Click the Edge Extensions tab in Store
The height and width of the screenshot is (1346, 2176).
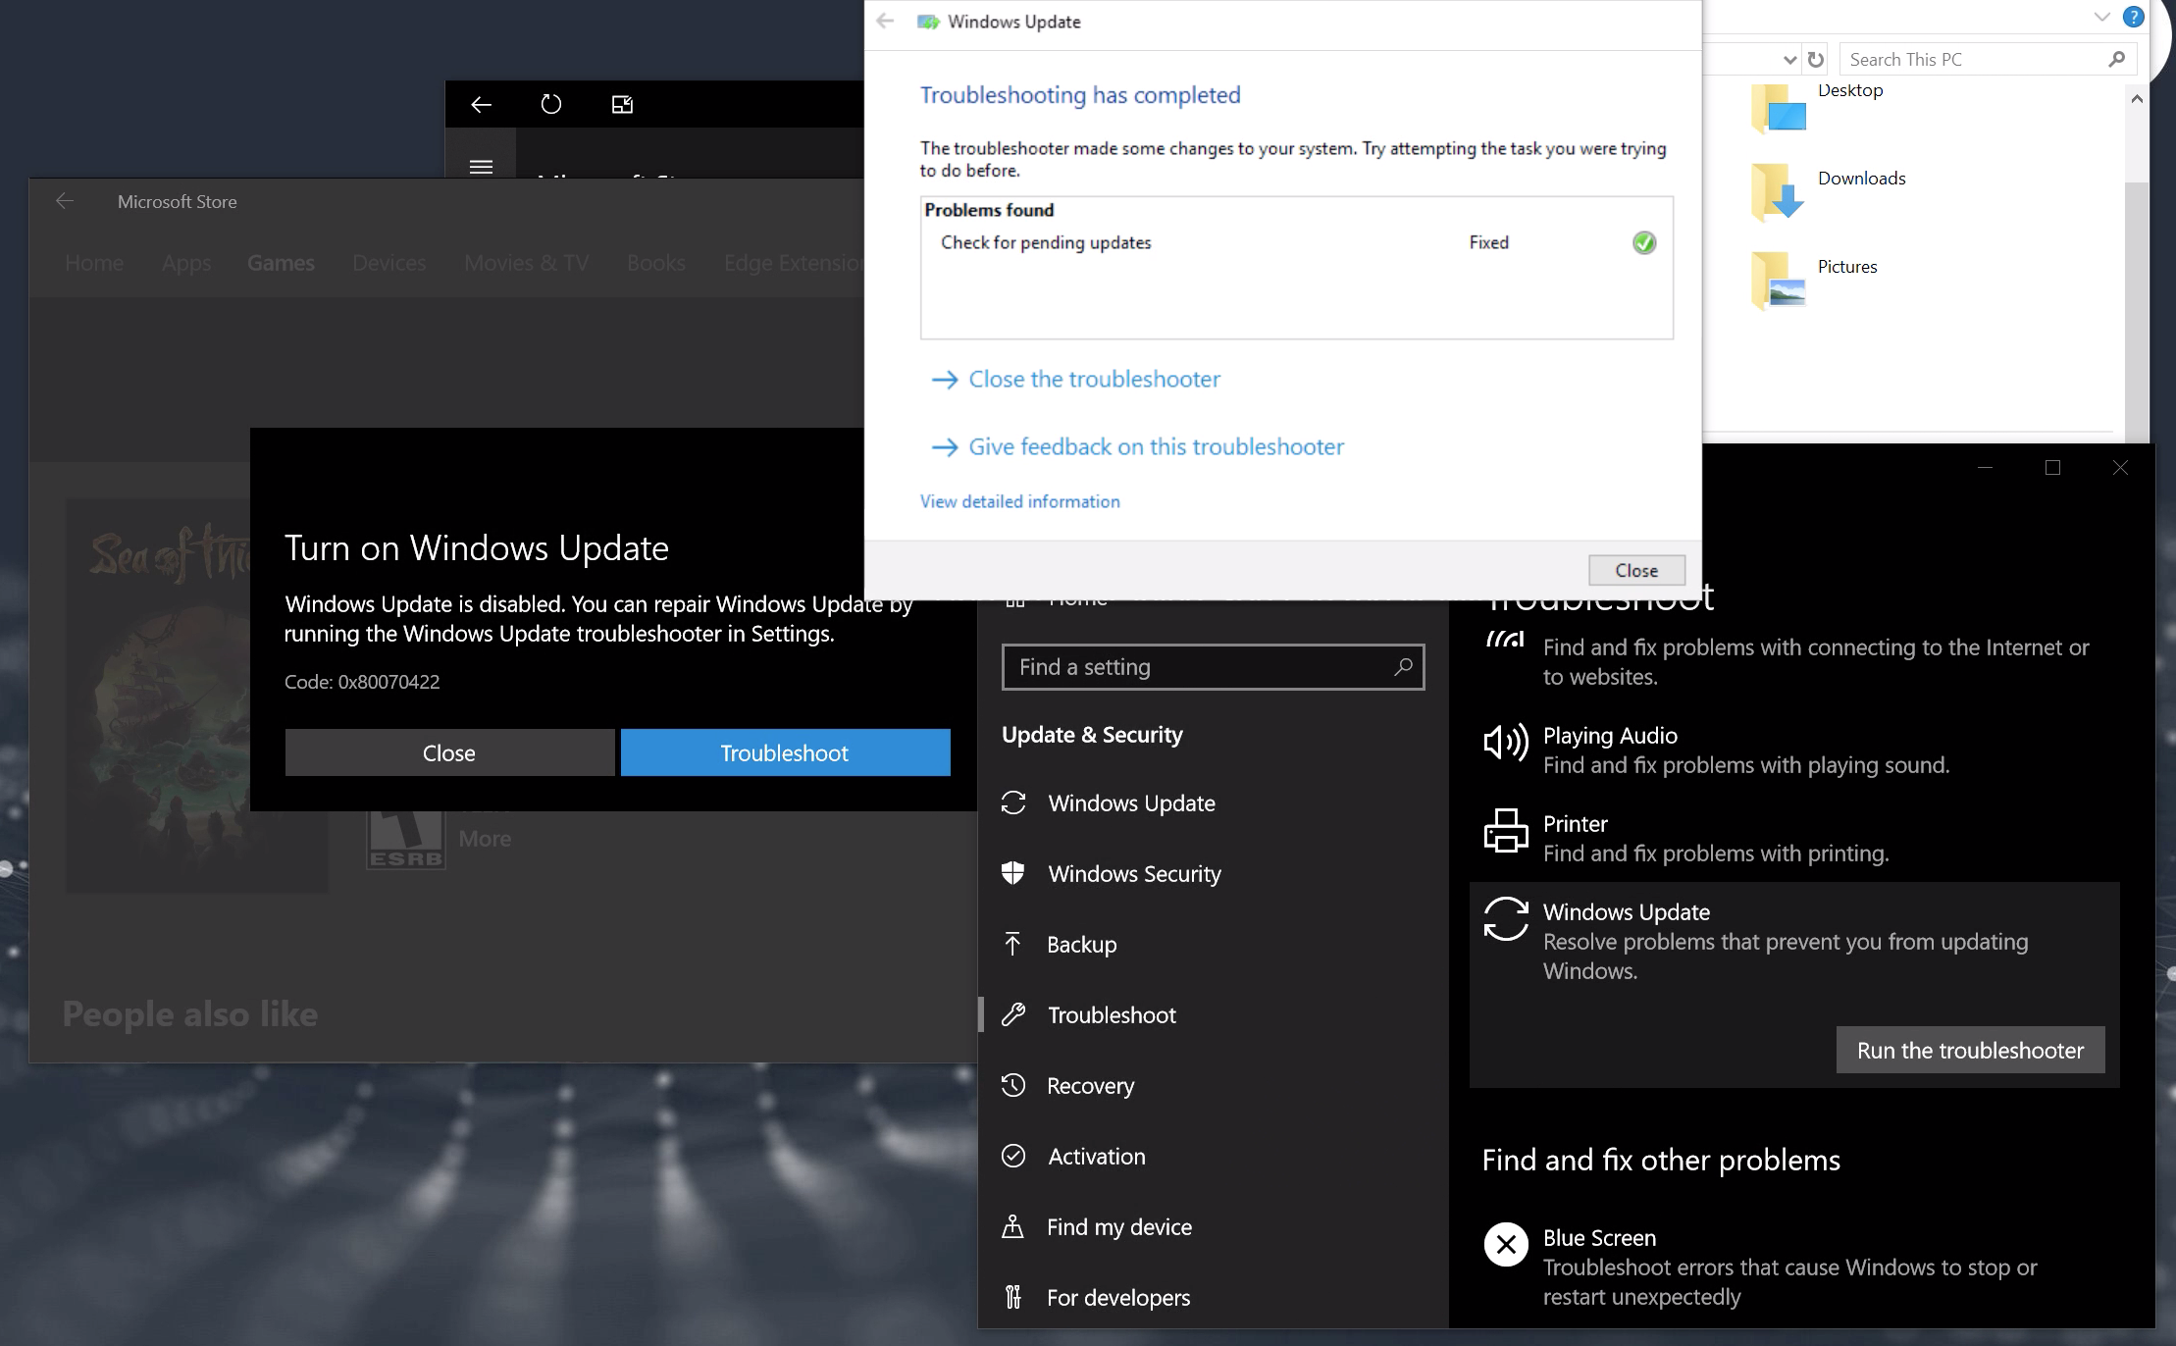[794, 263]
